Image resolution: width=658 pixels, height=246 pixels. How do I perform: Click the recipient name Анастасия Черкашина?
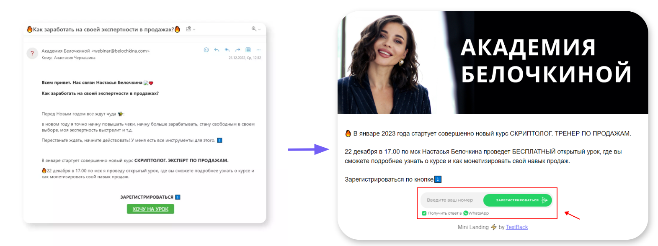(x=75, y=58)
